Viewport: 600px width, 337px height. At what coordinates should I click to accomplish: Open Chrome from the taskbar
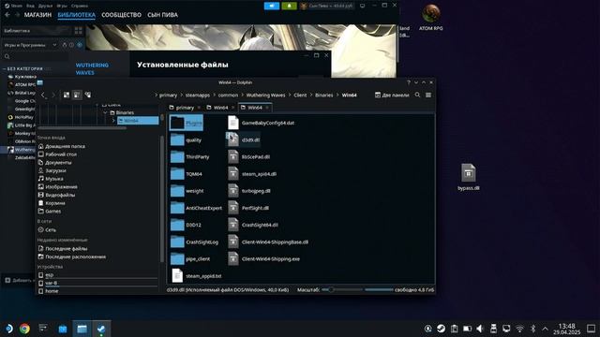pos(25,329)
